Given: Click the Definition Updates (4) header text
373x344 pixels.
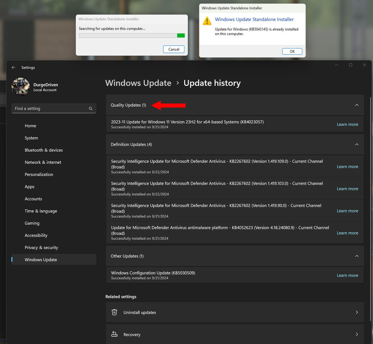Looking at the screenshot, I should point(131,144).
